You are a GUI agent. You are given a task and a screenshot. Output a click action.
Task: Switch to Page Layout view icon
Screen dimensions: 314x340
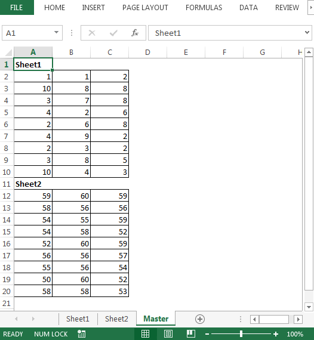[168, 334]
